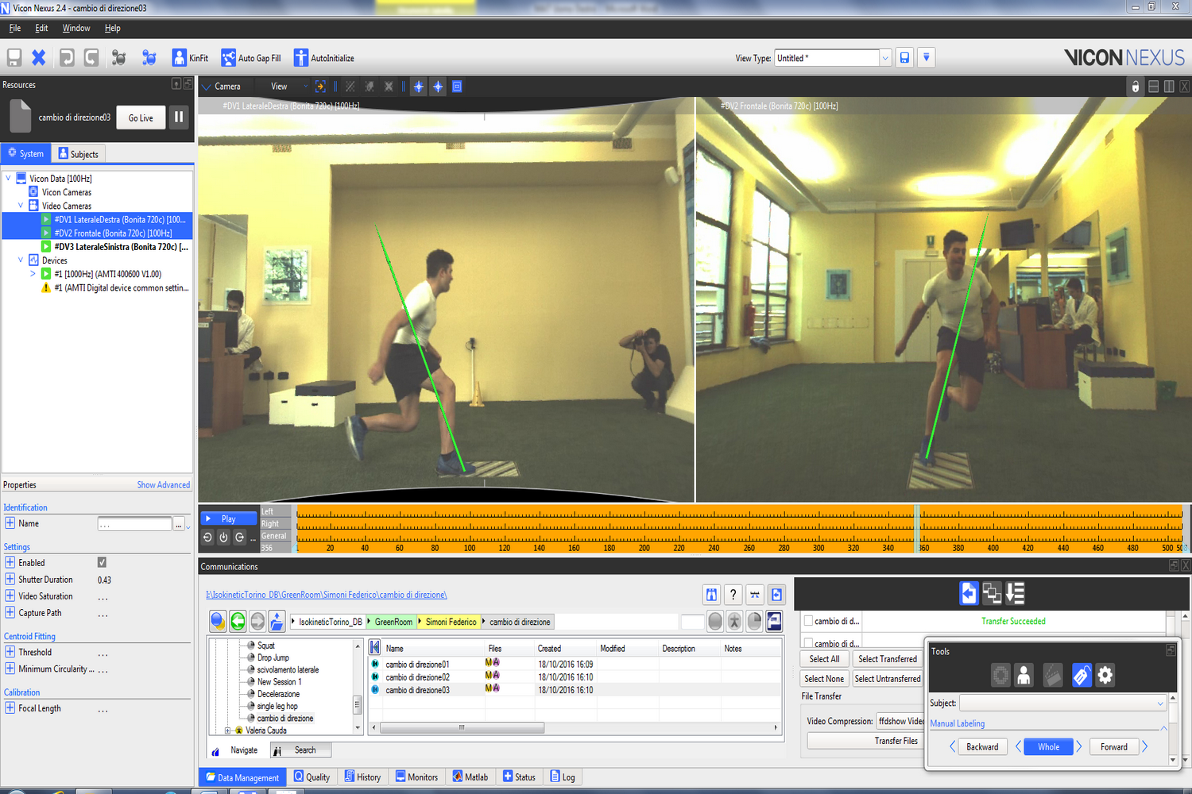Run Auto Gap Fill from toolbar
This screenshot has width=1192, height=794.
coord(229,58)
